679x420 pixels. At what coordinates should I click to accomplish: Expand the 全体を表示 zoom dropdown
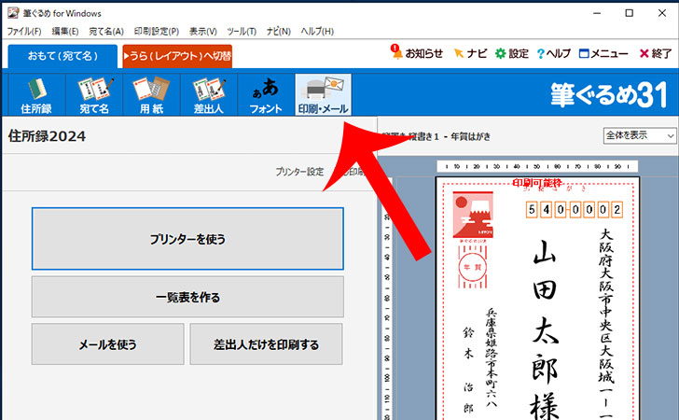point(640,135)
